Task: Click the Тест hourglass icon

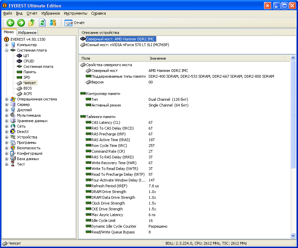Action: point(13,164)
